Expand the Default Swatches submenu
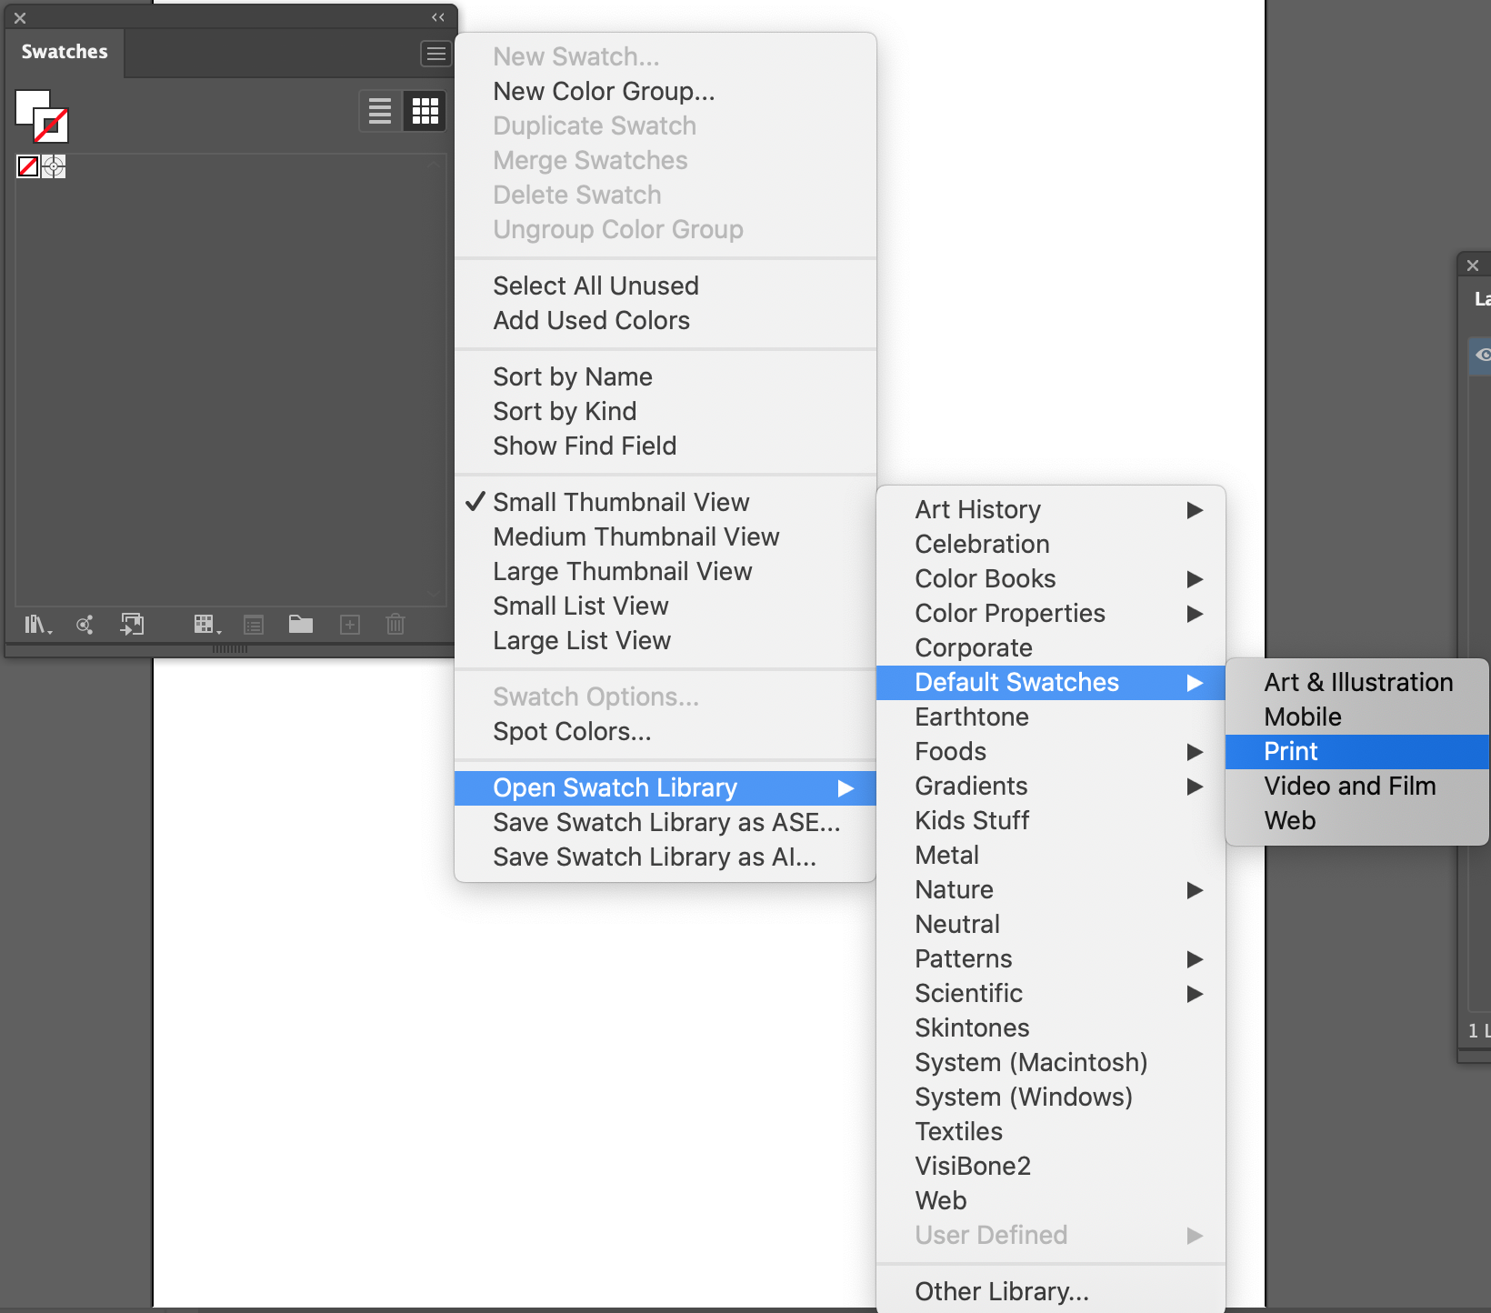Viewport: 1491px width, 1313px height. pyautogui.click(x=1051, y=682)
